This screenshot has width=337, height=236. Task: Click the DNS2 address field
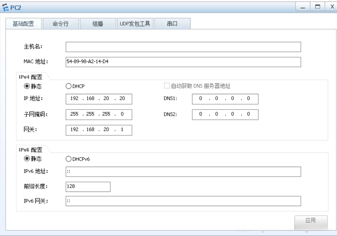(x=225, y=114)
